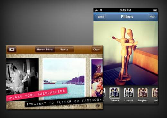The width and height of the screenshot is (167, 118).
Task: Tap the battery indicator icon
Action: click(x=155, y=10)
